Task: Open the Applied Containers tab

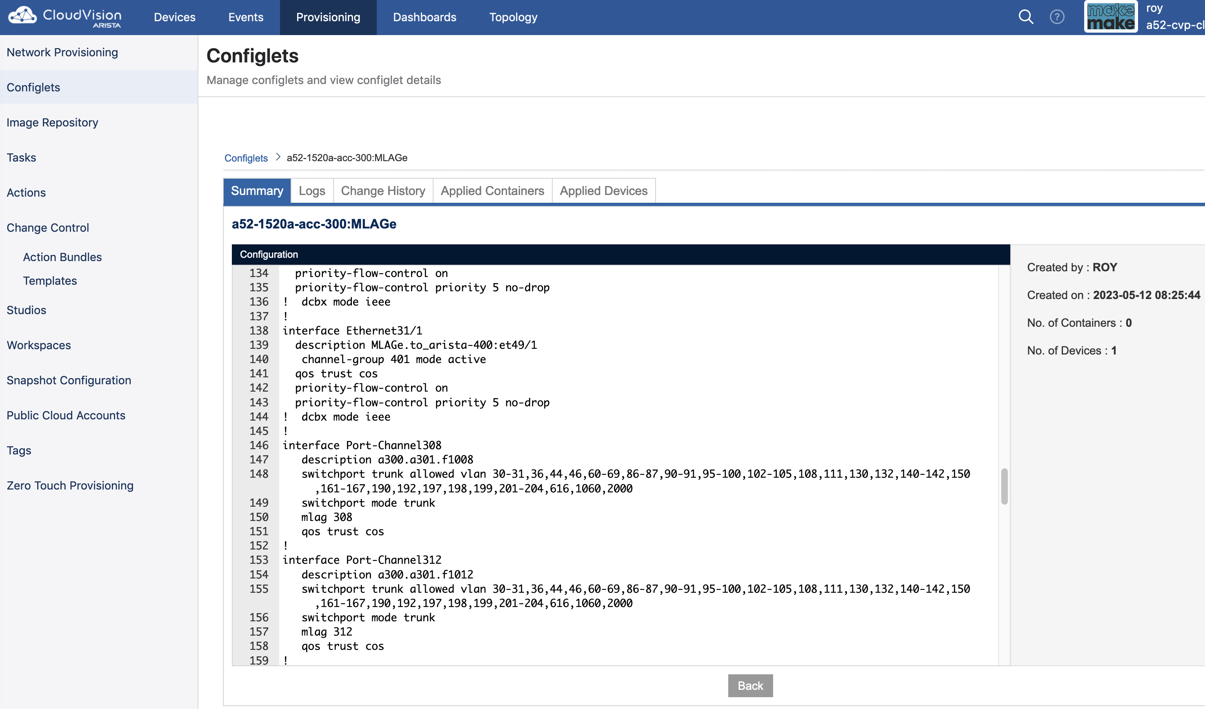Action: coord(492,191)
